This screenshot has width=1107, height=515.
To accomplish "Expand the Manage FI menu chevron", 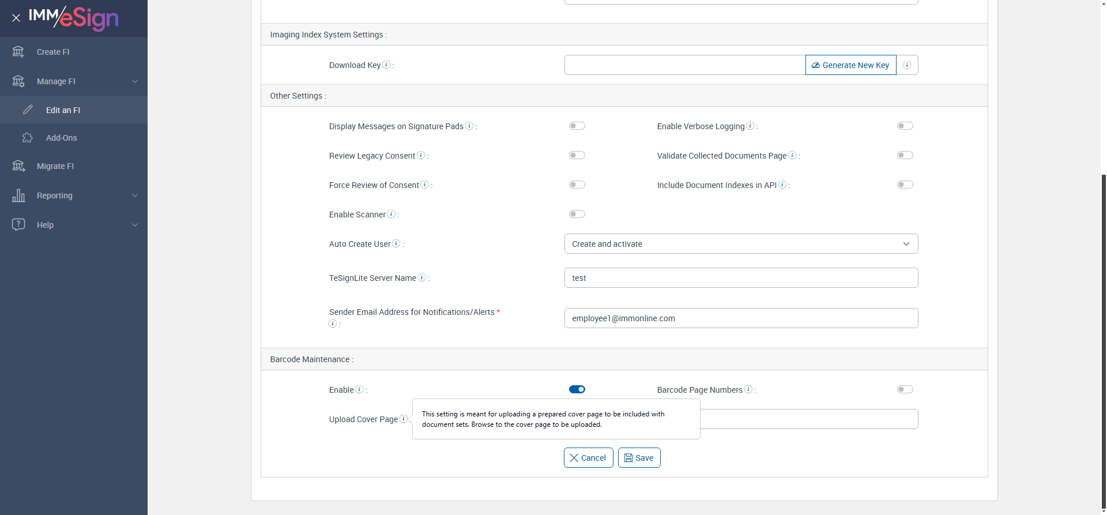I will tap(135, 81).
